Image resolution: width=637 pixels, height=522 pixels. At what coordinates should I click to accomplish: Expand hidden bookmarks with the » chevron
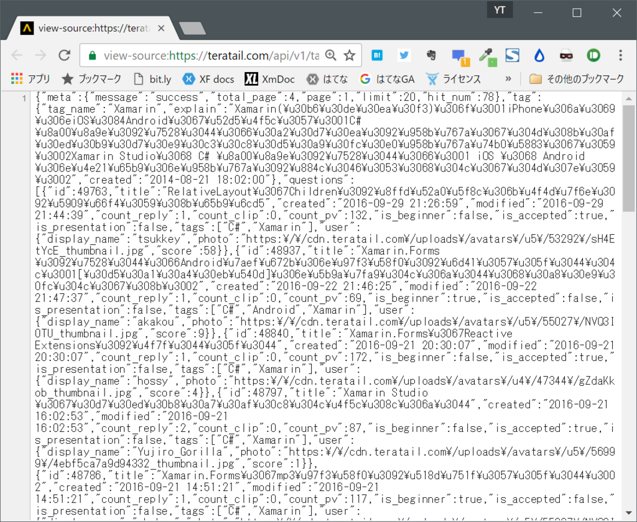[x=508, y=79]
